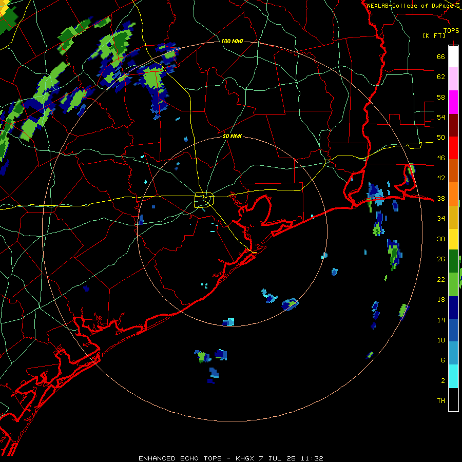Viewport: 462px width, 462px height.
Task: Click the navy blue legend swatch
Action: (453, 307)
